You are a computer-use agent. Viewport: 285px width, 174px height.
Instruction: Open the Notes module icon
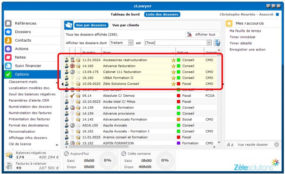point(8,57)
